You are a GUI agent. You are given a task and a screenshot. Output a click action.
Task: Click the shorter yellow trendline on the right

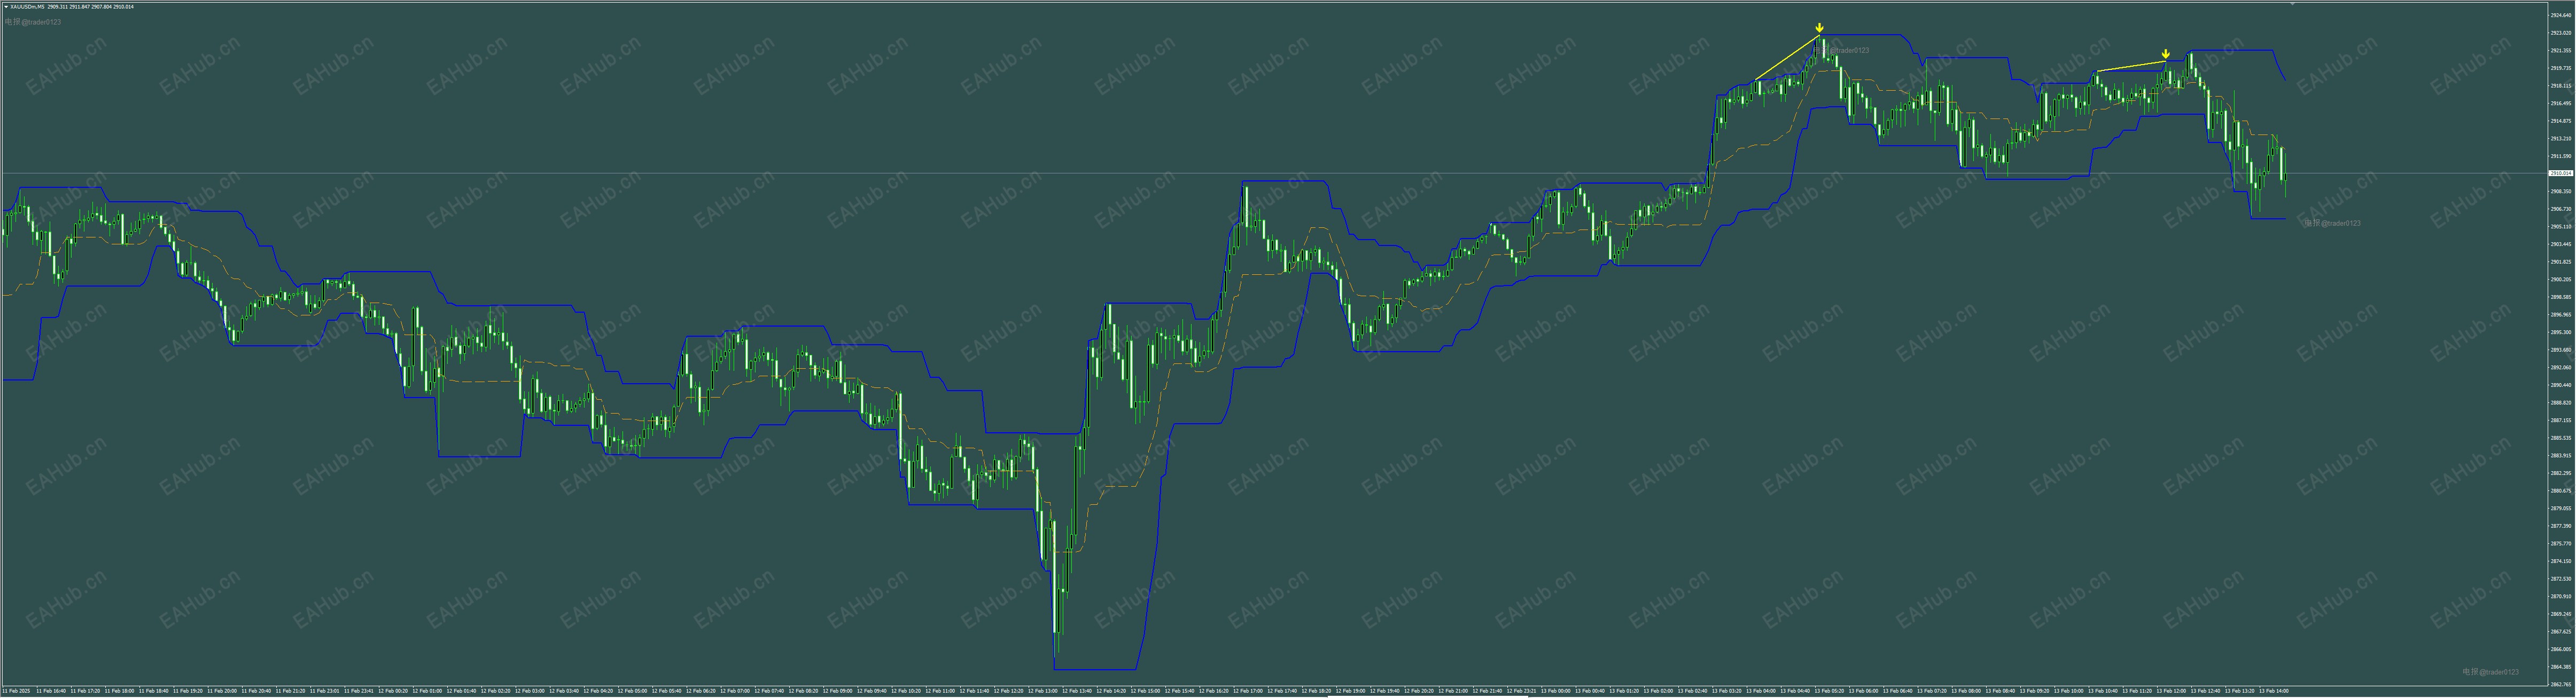2131,66
